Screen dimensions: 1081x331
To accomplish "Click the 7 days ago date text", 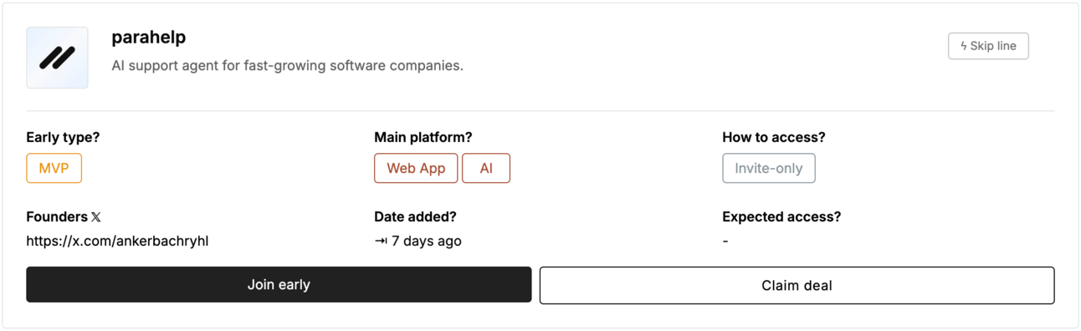I will click(x=427, y=241).
